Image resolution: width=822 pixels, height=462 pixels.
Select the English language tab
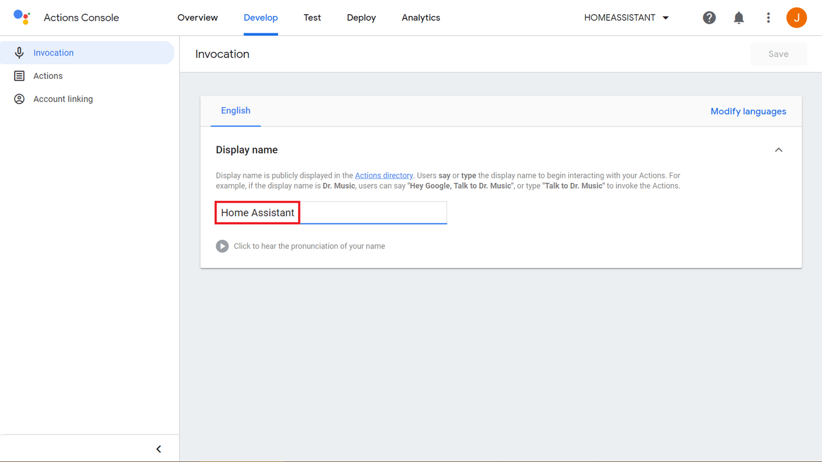point(236,110)
